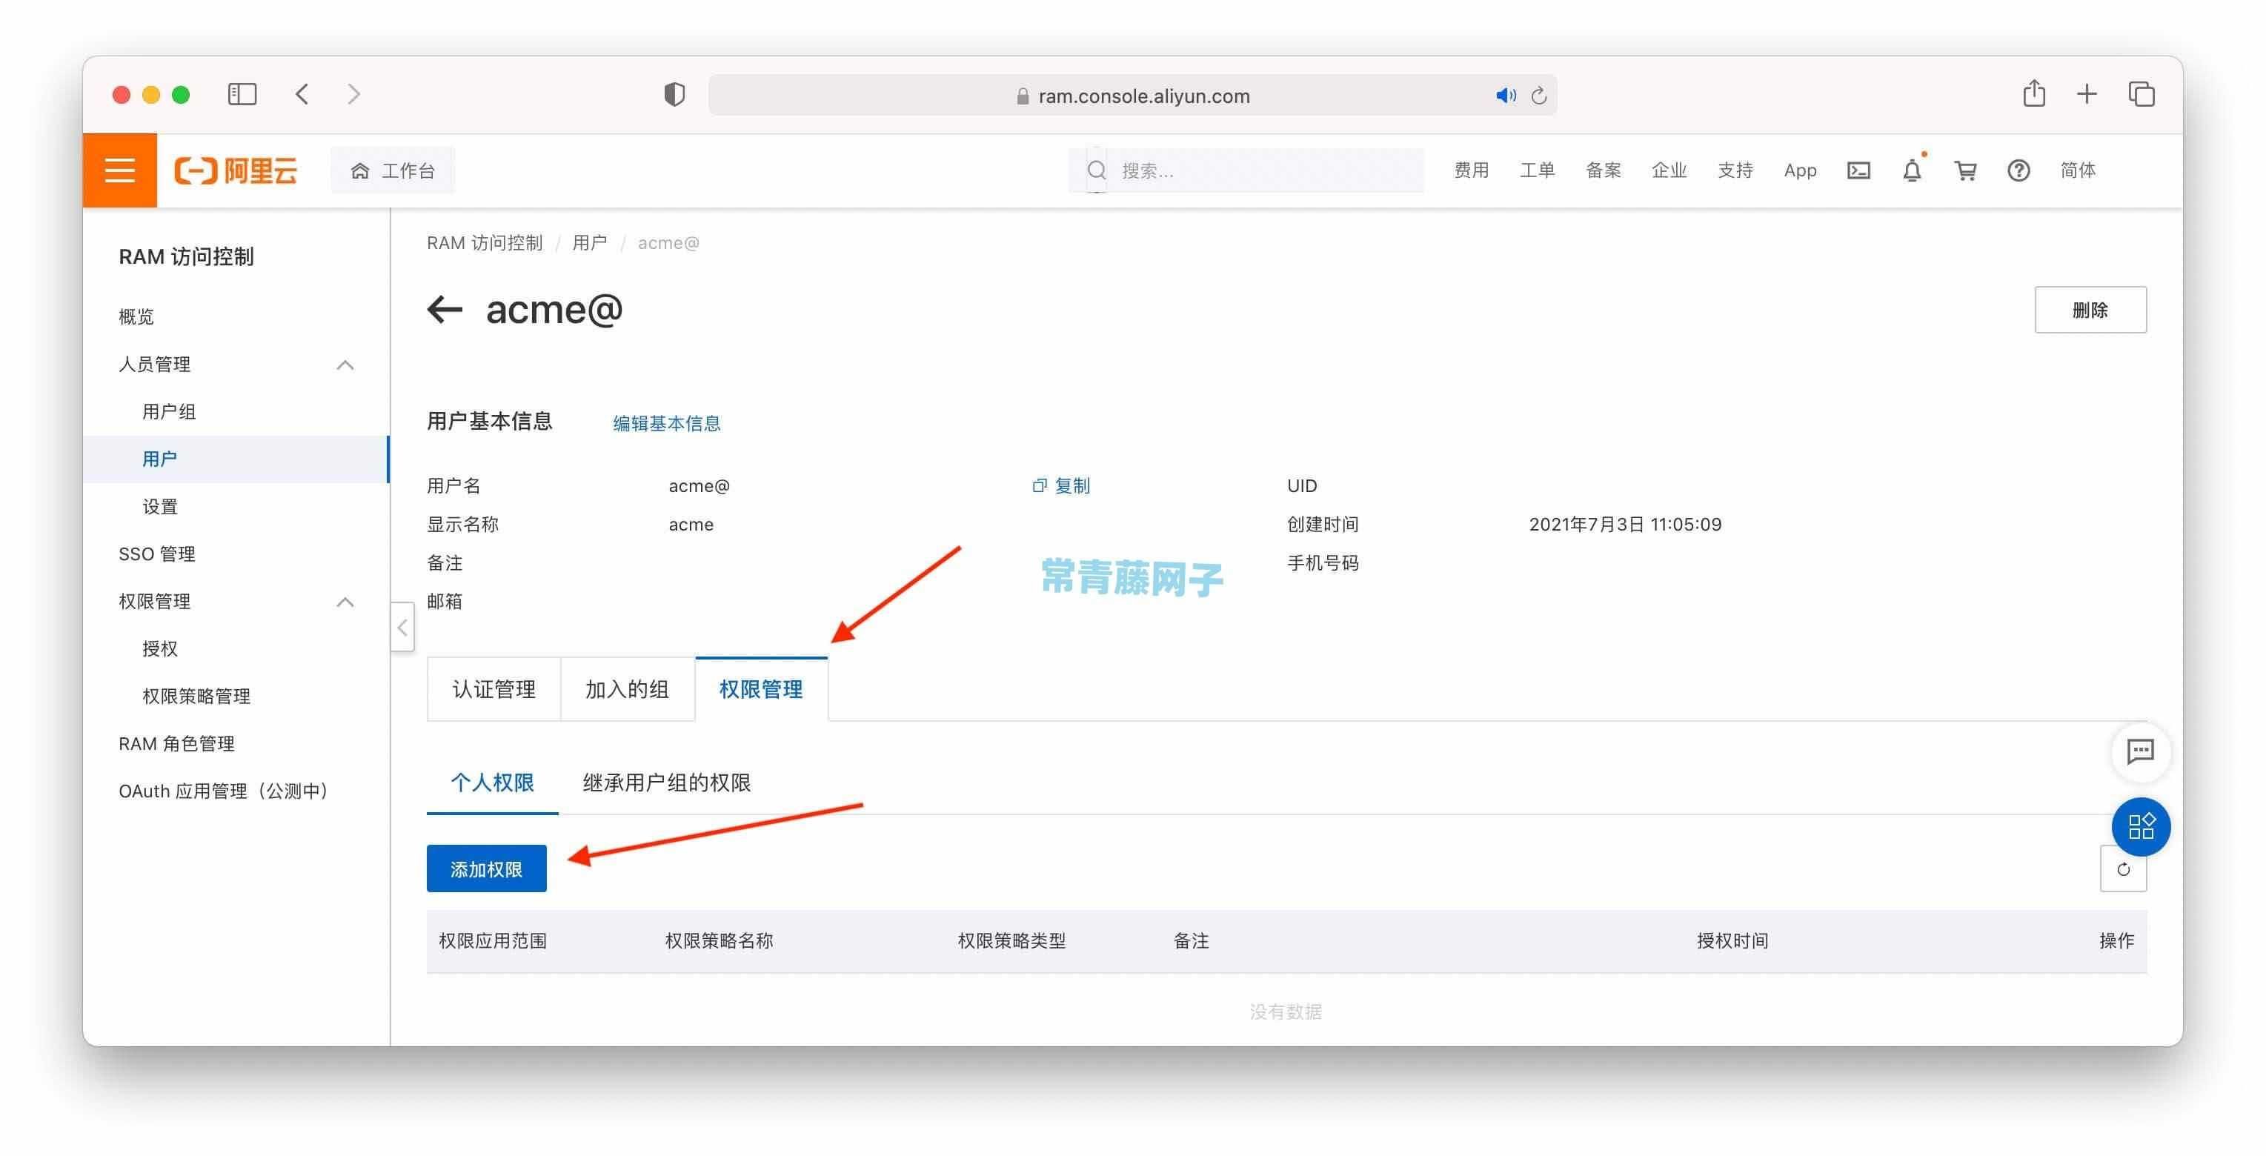The image size is (2266, 1156).
Task: Switch to the 认证管理 tab
Action: [494, 690]
